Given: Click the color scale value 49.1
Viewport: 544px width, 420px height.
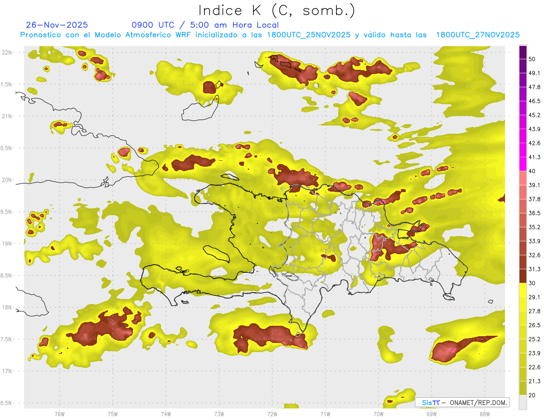Looking at the screenshot, I should [534, 73].
